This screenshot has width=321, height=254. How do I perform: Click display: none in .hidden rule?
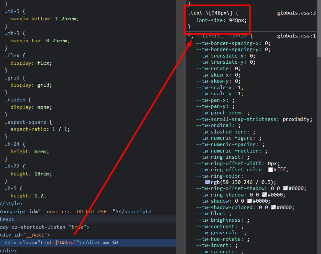coord(31,107)
